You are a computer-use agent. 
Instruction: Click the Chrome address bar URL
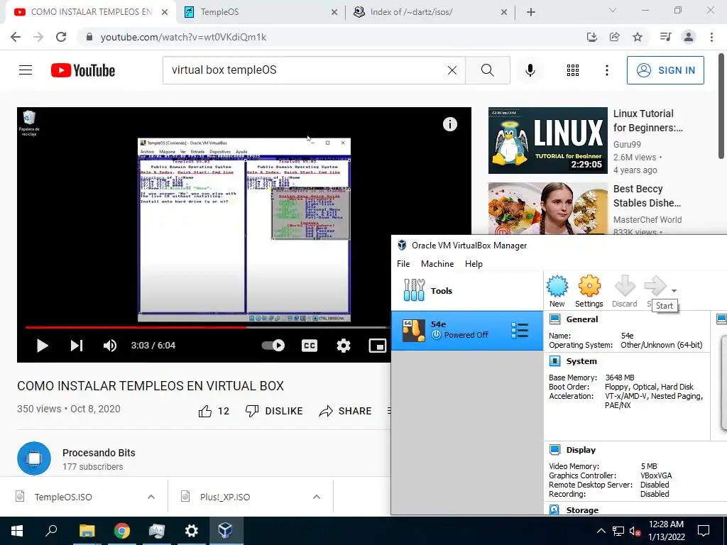click(x=183, y=37)
